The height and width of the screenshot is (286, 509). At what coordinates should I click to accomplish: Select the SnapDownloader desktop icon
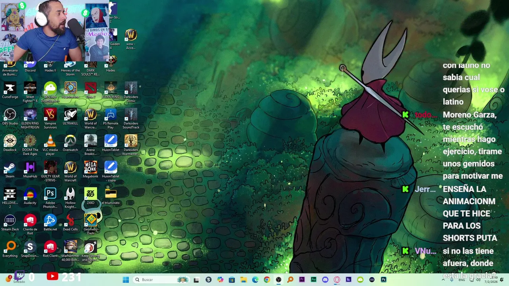(x=30, y=249)
